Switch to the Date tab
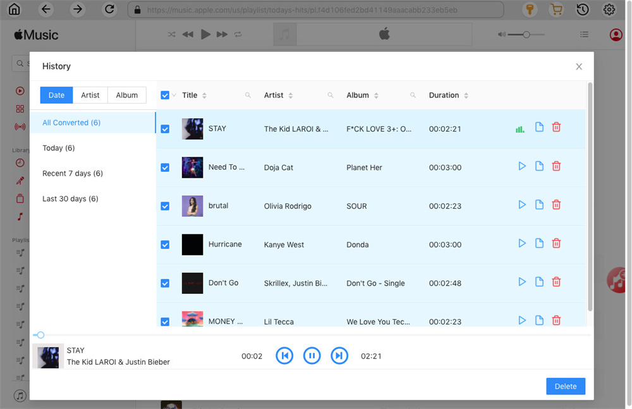The height and width of the screenshot is (409, 632). coord(56,95)
